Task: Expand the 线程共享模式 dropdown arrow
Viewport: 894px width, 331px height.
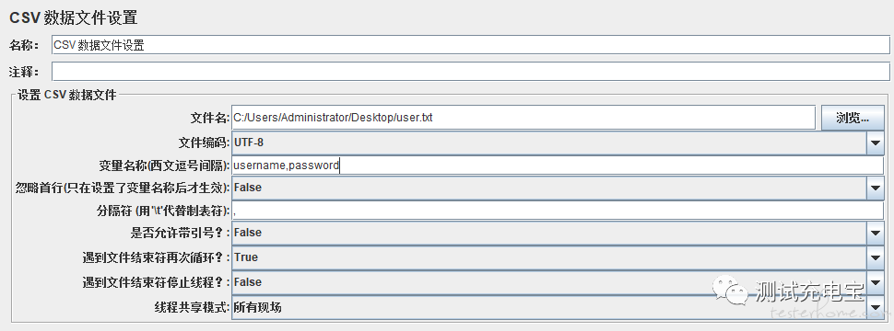Action: click(x=876, y=308)
